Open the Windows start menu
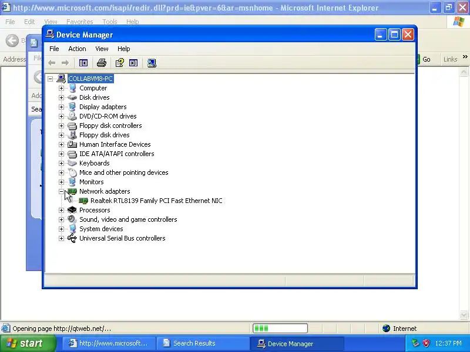470x352 pixels. click(28, 343)
